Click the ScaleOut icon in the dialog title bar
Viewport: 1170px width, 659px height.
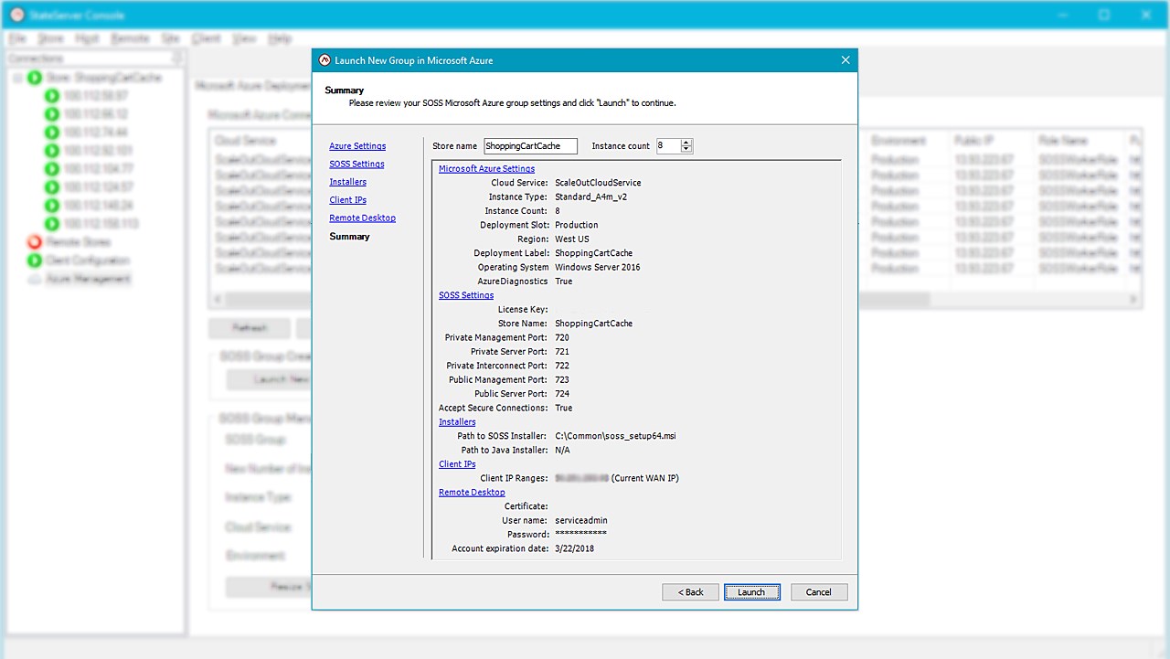click(x=324, y=60)
